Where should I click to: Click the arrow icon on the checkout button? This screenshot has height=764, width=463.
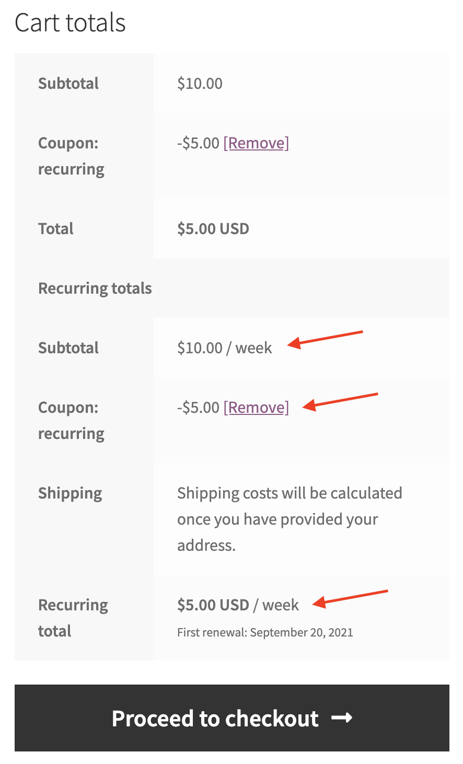tap(342, 719)
